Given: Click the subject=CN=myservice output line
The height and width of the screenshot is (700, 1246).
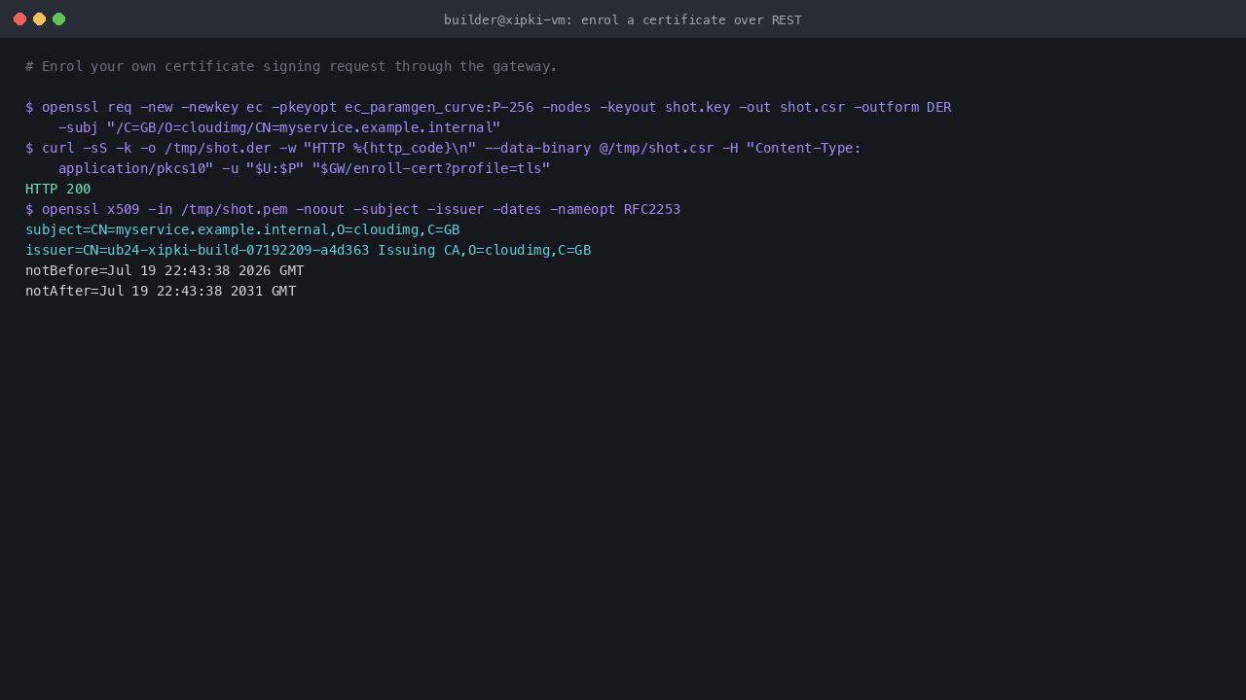Looking at the screenshot, I should 242,229.
